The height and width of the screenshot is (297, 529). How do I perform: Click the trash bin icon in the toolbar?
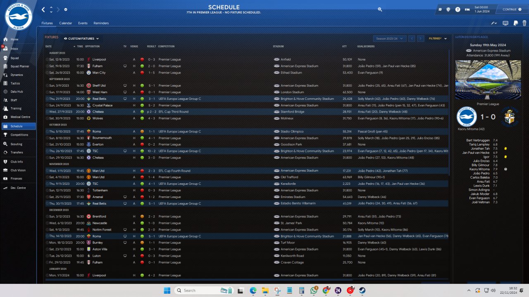click(524, 23)
